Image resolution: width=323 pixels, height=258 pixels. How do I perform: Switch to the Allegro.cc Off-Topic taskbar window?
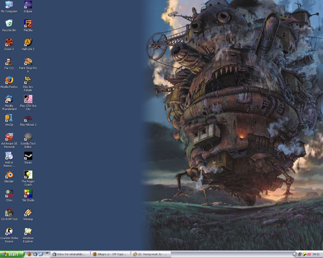[x=111, y=254]
